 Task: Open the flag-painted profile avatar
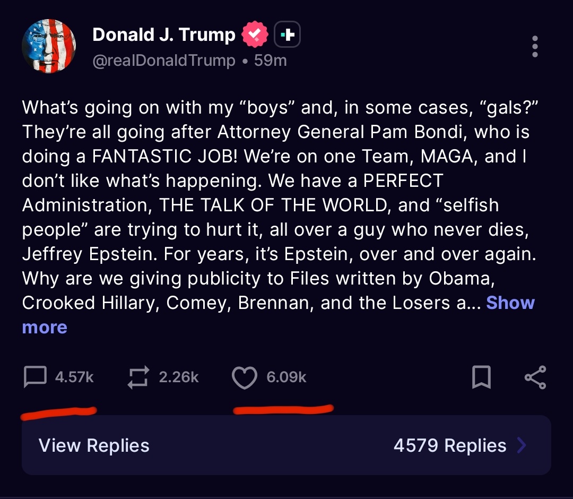[49, 46]
